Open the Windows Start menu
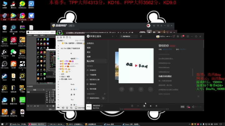225x126 pixels. [2, 124]
